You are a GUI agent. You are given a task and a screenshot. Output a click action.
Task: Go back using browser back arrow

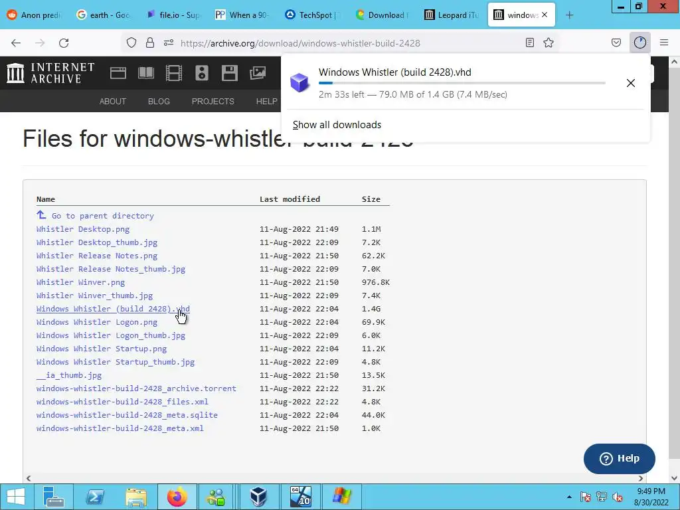click(x=16, y=43)
